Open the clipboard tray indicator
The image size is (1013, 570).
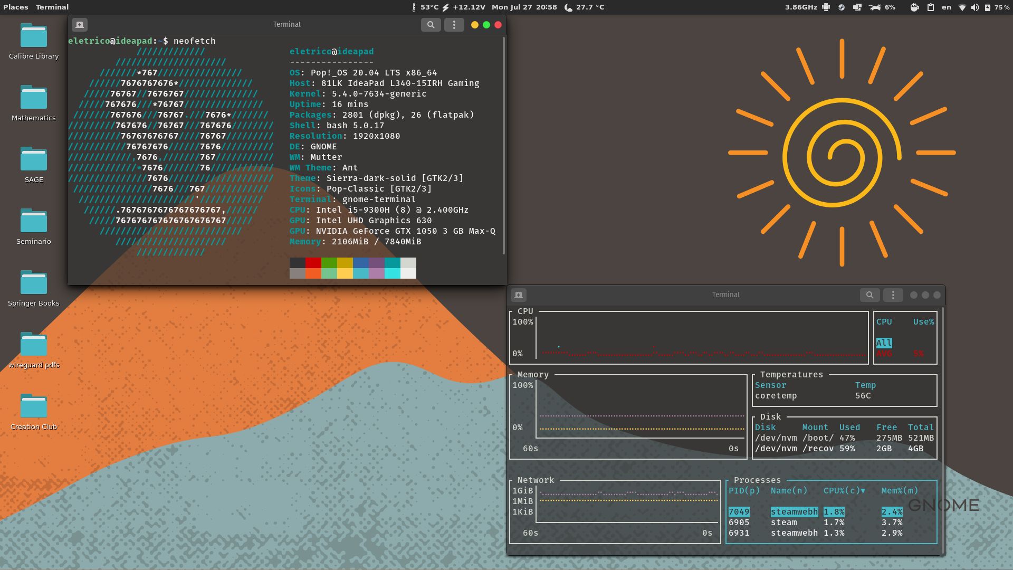(931, 7)
